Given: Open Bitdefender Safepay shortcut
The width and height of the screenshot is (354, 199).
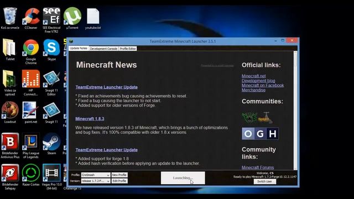Looking at the screenshot, I should [10, 177].
